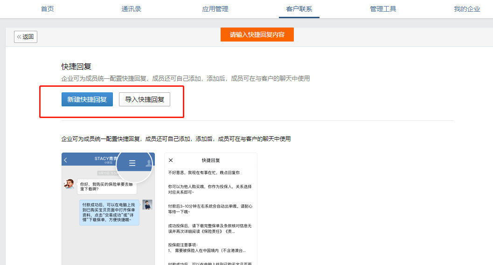This screenshot has width=493, height=265.
Task: Open the 我的企业 tab
Action: [467, 9]
